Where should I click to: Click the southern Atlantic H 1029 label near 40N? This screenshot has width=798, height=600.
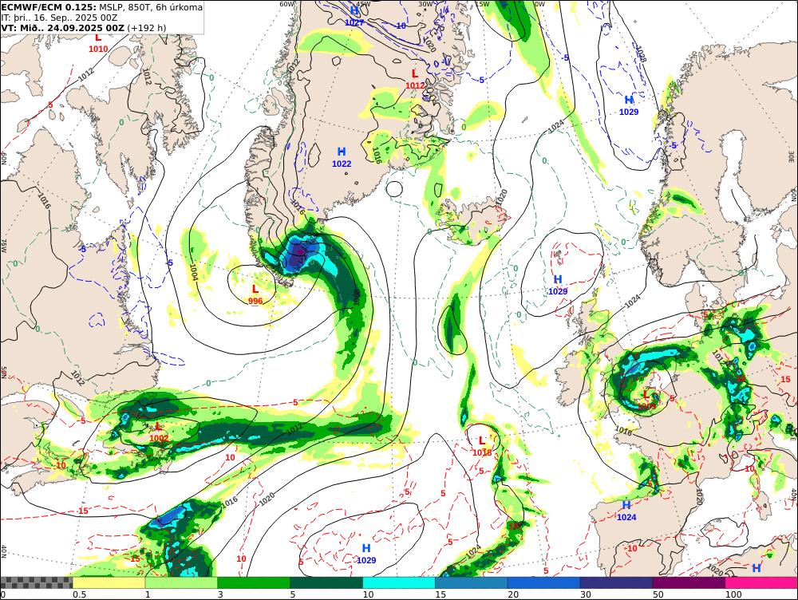[x=366, y=554]
